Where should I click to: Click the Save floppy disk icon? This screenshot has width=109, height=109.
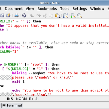click(x=2, y=16)
